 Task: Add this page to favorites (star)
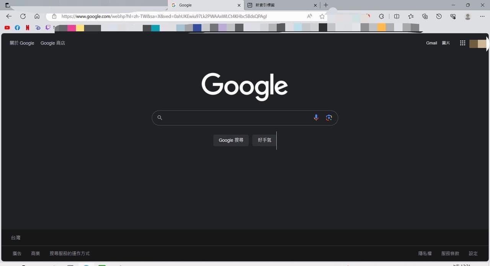click(x=322, y=16)
